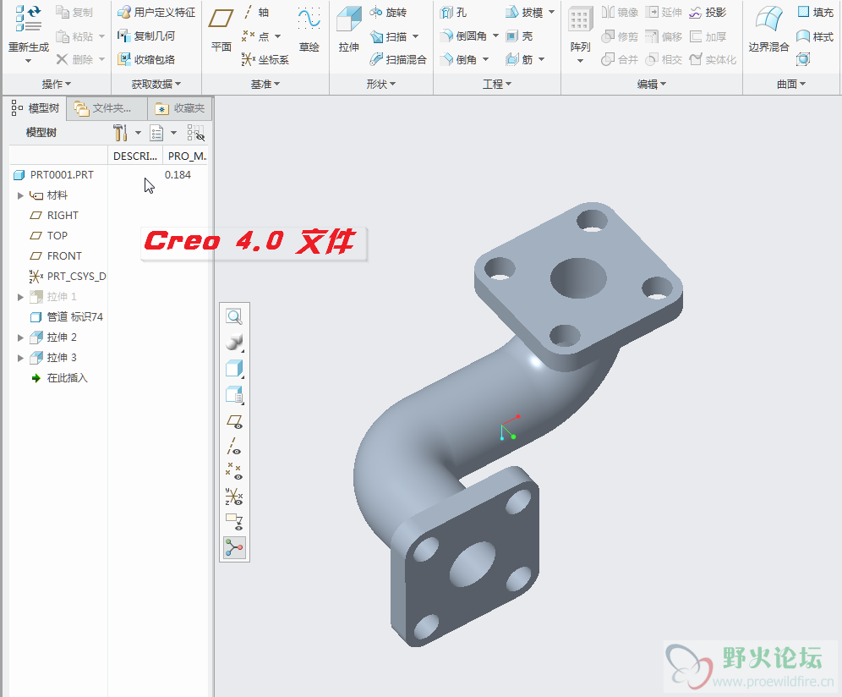The image size is (842, 697).
Task: Expand the 基准 datum group
Action: (265, 84)
